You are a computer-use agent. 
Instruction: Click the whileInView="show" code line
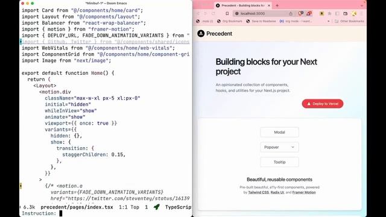coord(71,111)
